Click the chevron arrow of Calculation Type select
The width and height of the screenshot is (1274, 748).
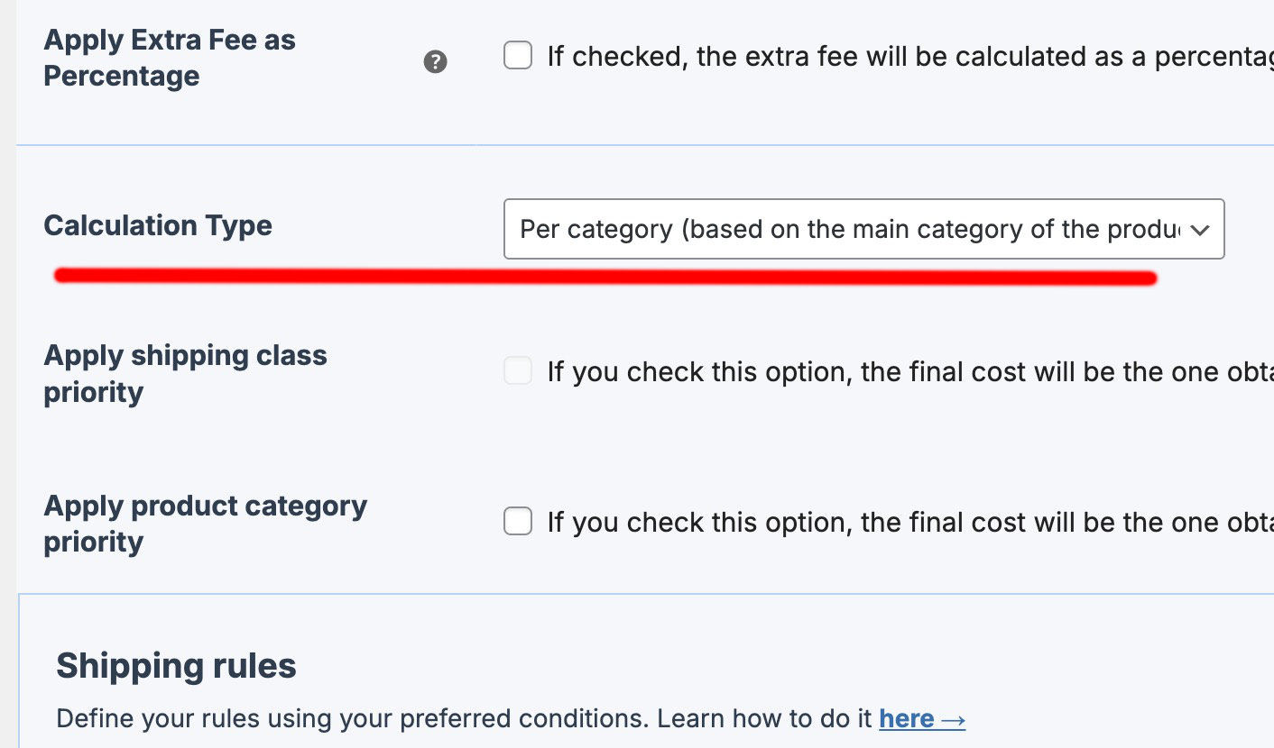pyautogui.click(x=1199, y=230)
